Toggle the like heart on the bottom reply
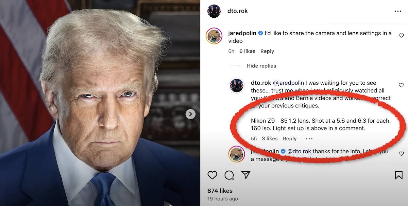 401,153
